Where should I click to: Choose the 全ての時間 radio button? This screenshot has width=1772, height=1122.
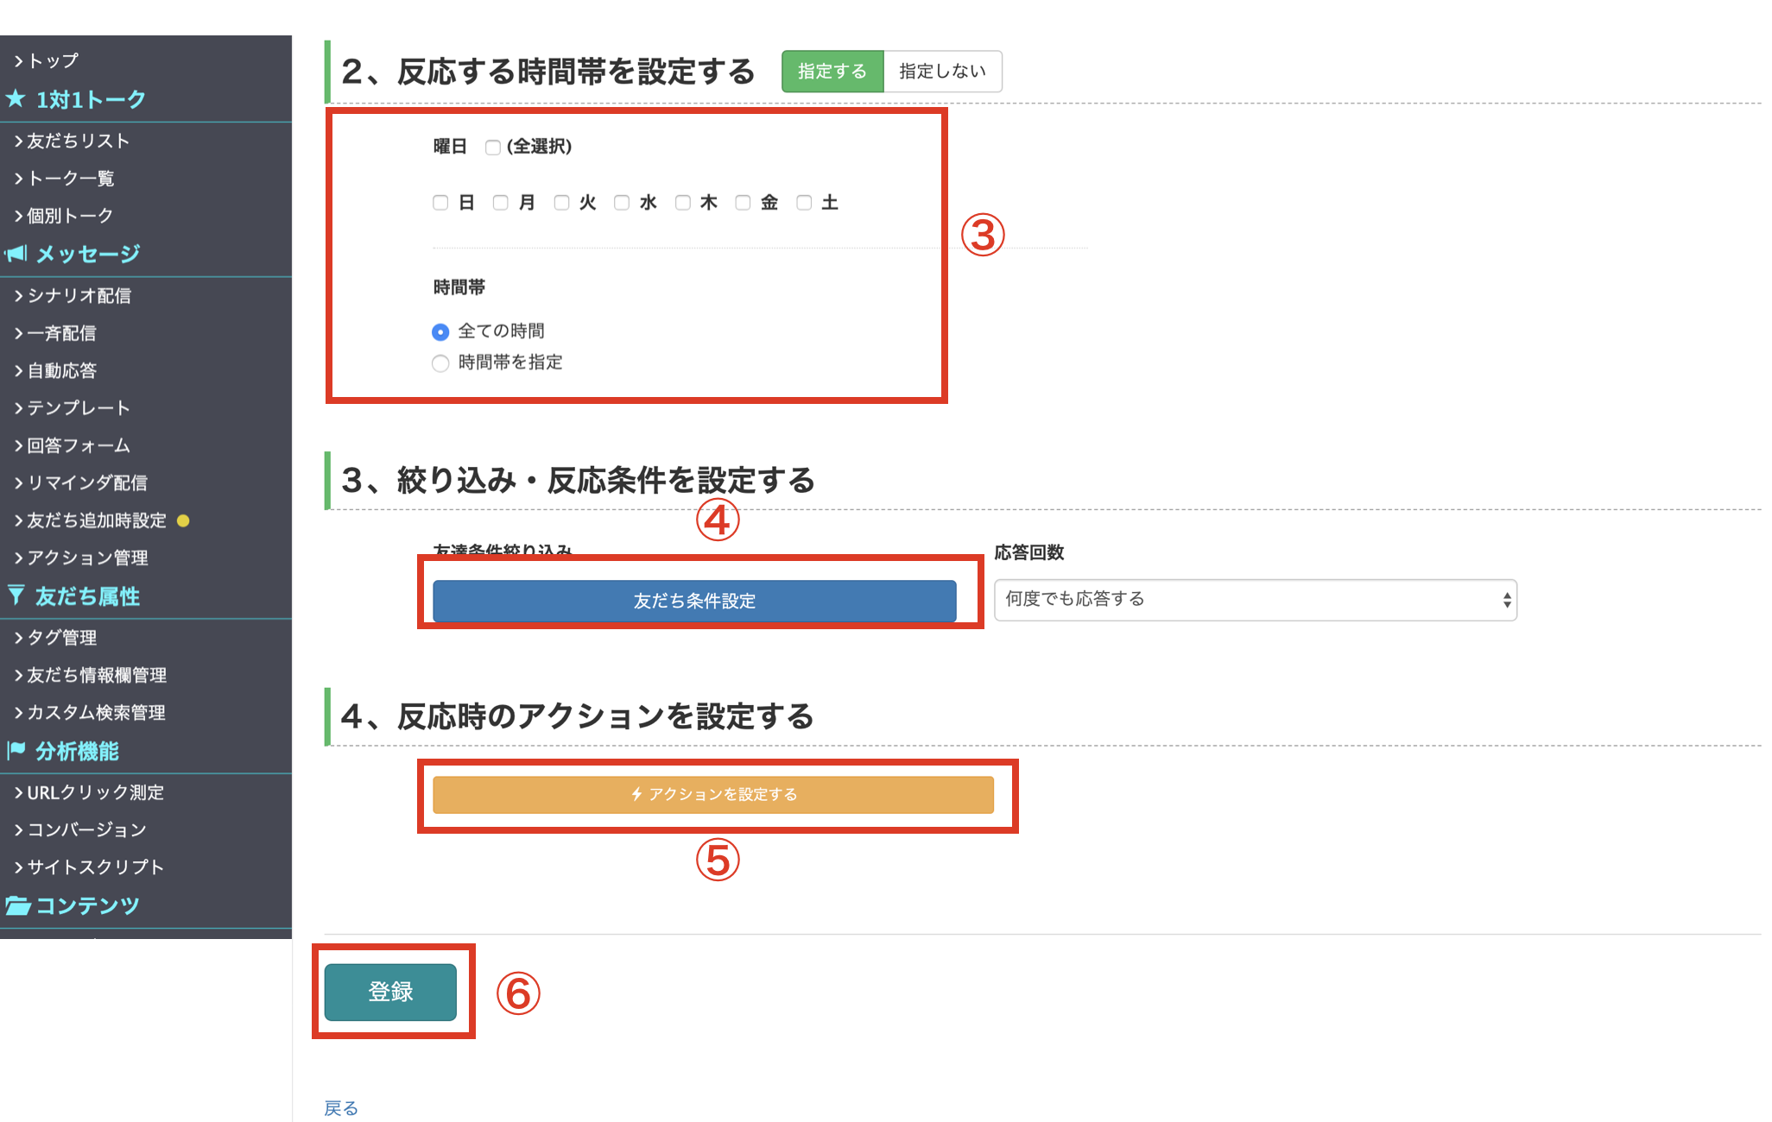pyautogui.click(x=440, y=332)
